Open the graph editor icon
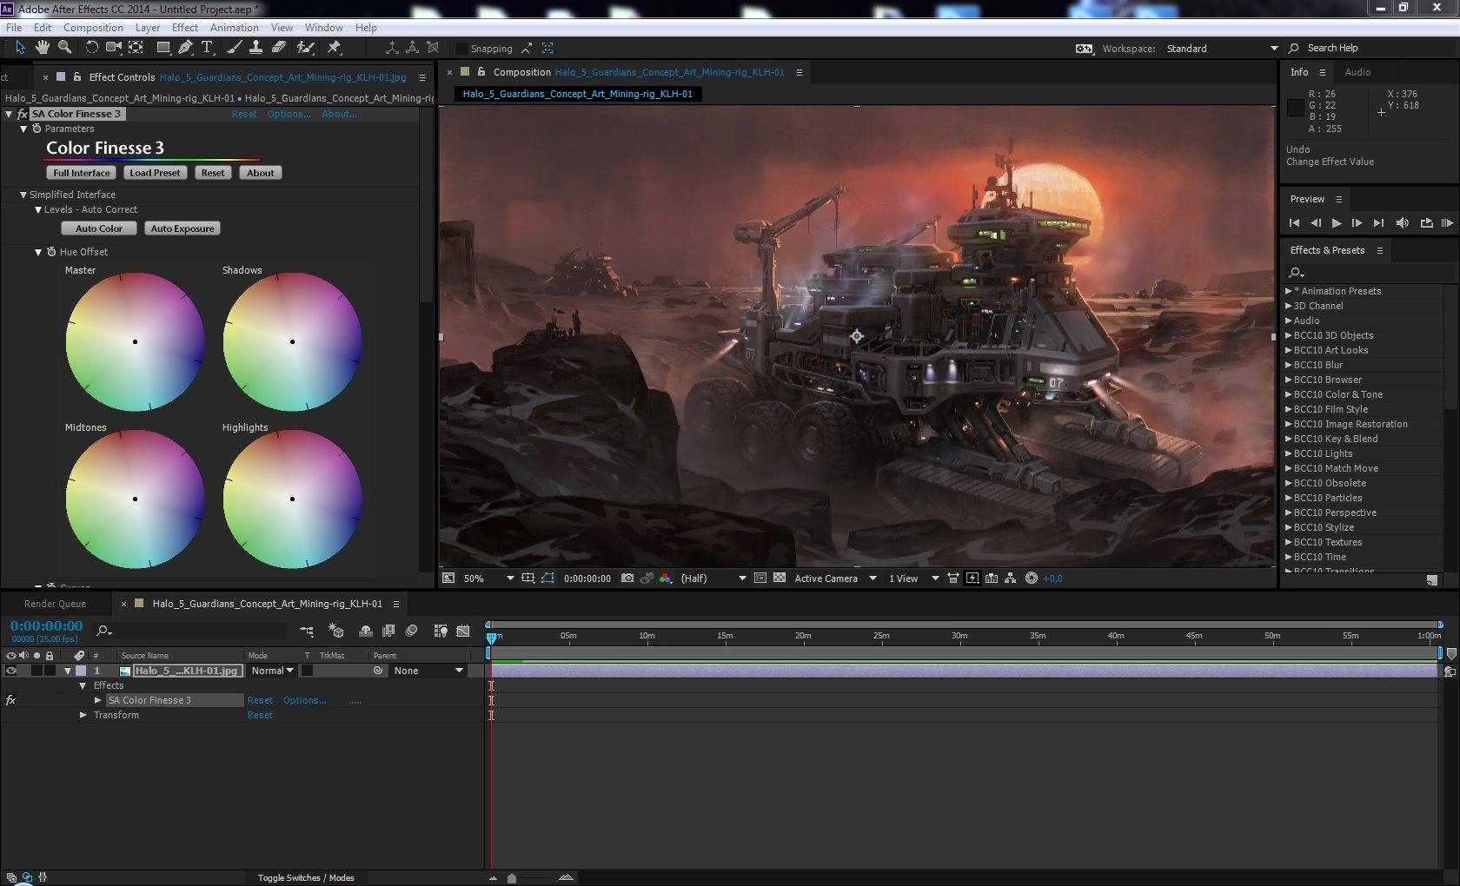The image size is (1460, 886). pos(463,631)
